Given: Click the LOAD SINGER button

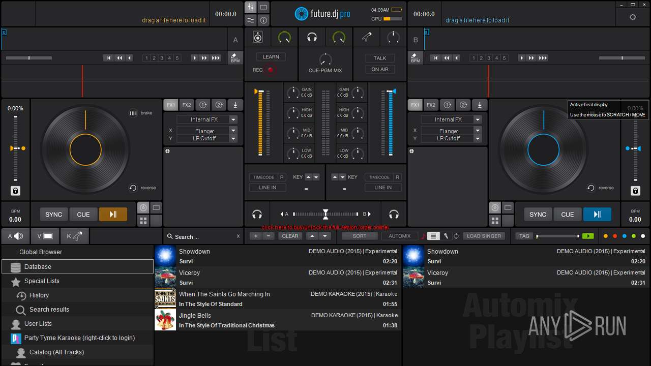Looking at the screenshot, I should (x=484, y=236).
